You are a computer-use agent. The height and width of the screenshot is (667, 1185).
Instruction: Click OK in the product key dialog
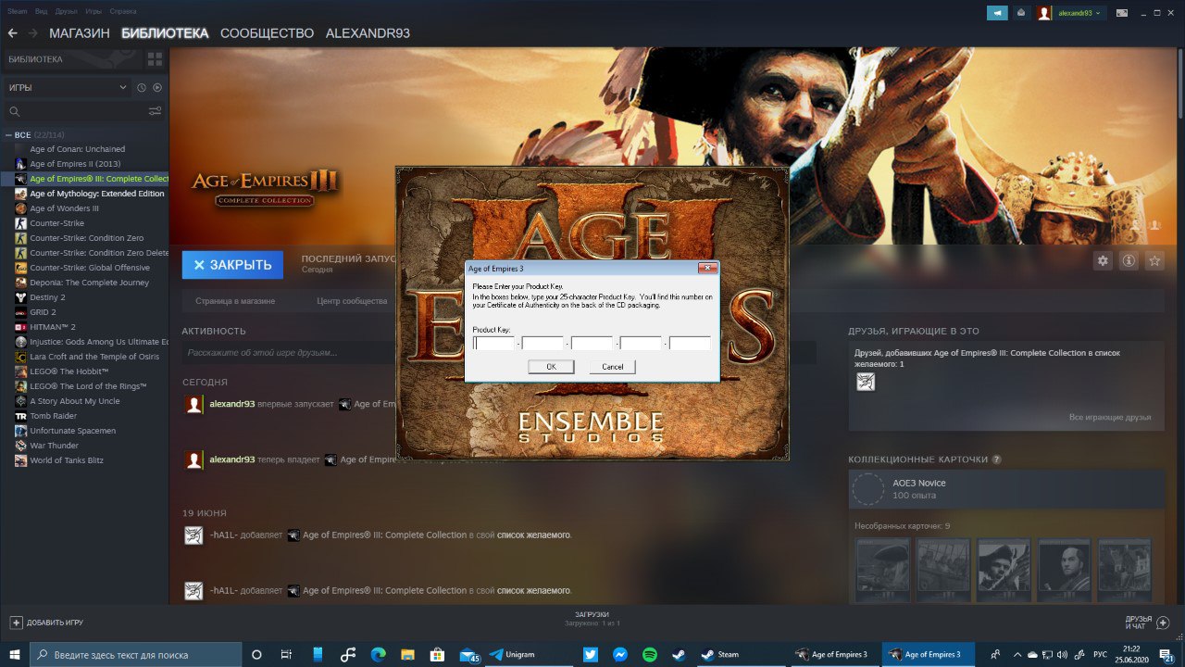[x=551, y=367]
